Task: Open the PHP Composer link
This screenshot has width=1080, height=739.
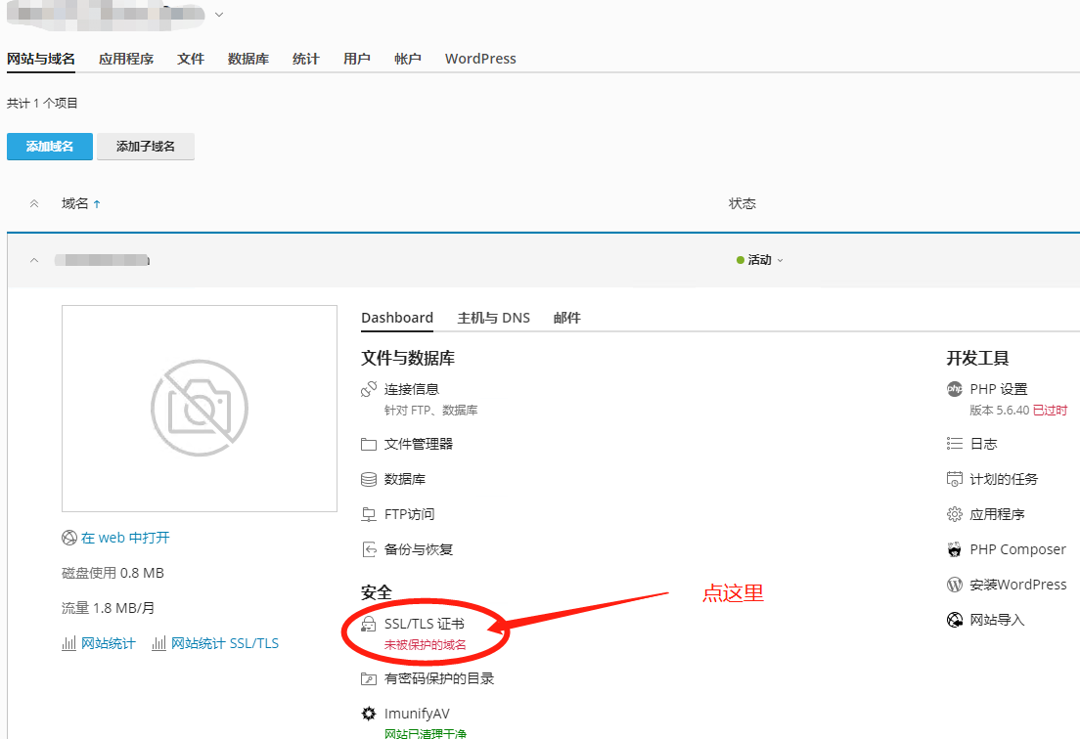Action: tap(1018, 549)
